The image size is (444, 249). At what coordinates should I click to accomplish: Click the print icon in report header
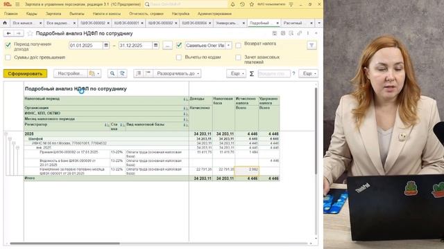pyautogui.click(x=283, y=33)
